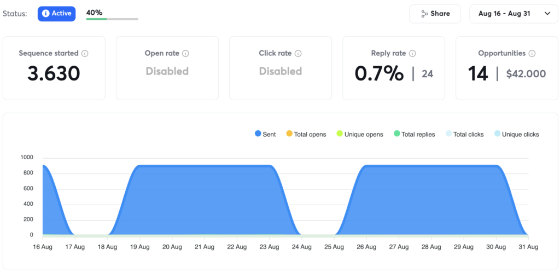Open the Aug 16 - Aug 31 date range dropdown
The image size is (560, 272).
tap(504, 14)
